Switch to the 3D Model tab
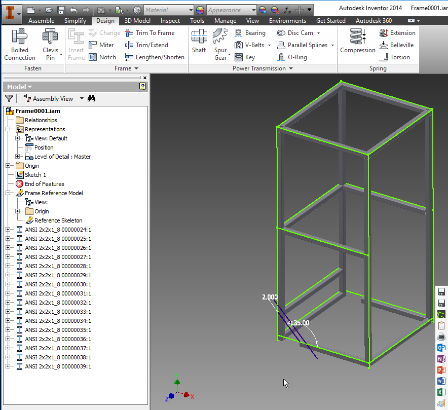The image size is (448, 410). point(137,21)
